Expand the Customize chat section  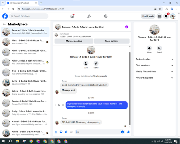pyautogui.click(x=154, y=59)
